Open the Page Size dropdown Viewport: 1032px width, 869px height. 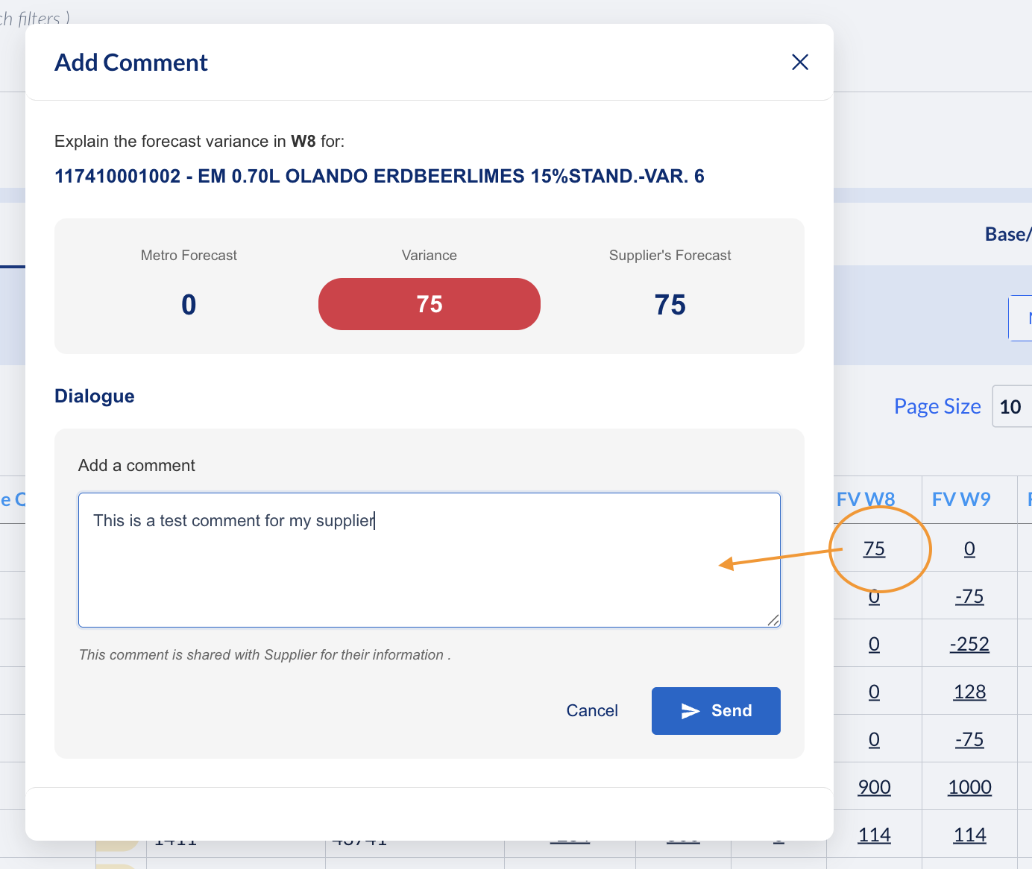(1012, 407)
